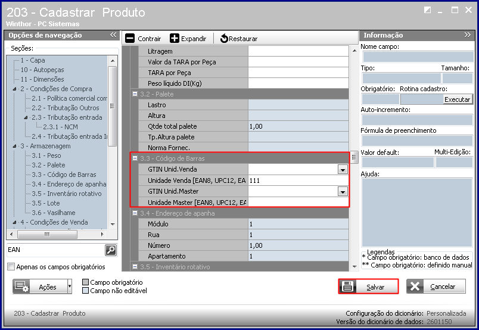Click the field grid vertical scrollbar thumb
Image resolution: width=479 pixels, height=330 pixels.
coord(354,157)
